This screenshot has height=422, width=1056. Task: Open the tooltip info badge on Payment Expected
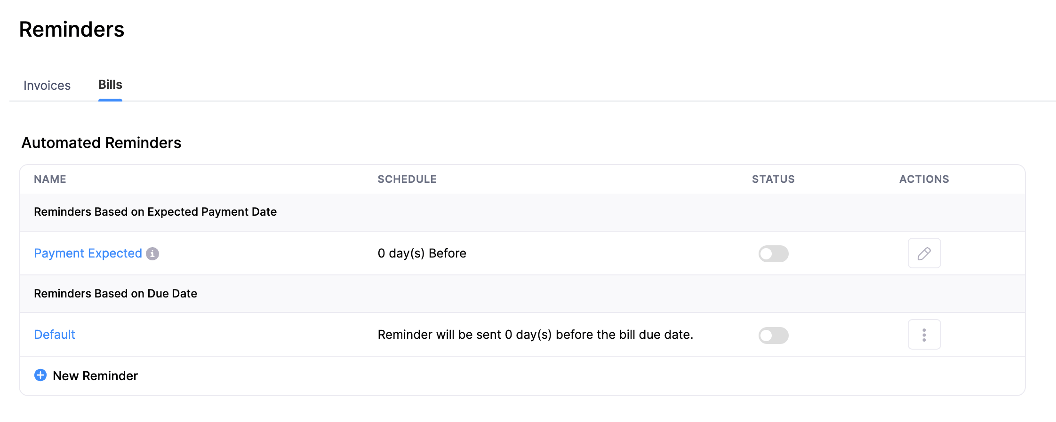tap(153, 253)
